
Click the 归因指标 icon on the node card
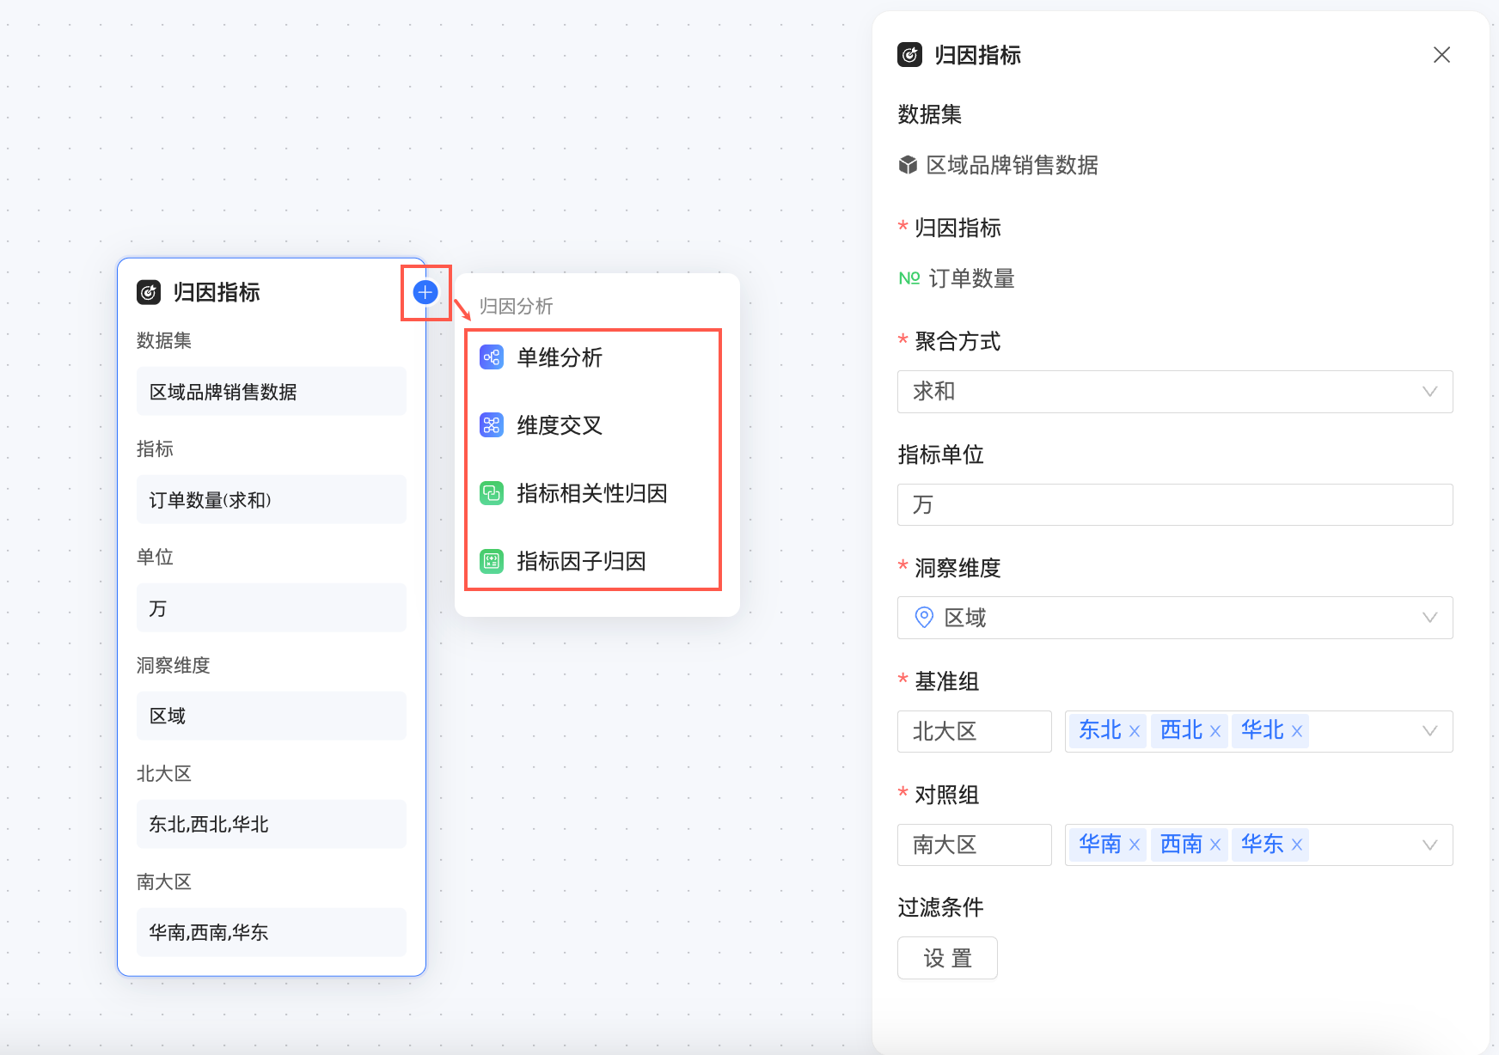(149, 292)
